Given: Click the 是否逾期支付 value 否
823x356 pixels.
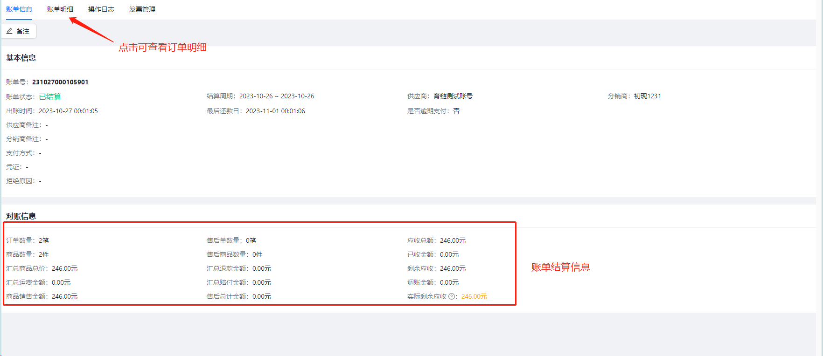Looking at the screenshot, I should (x=456, y=111).
